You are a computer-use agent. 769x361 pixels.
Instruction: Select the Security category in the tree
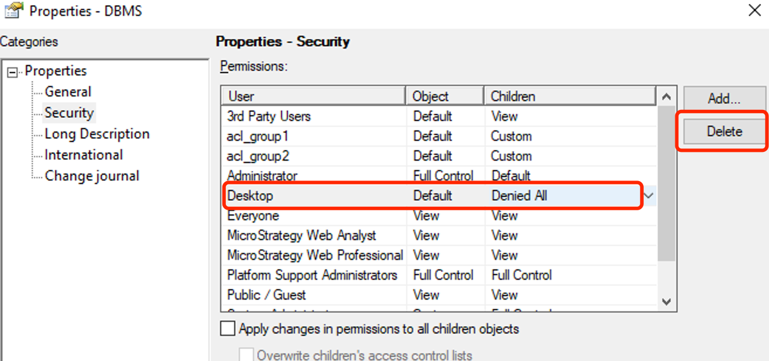[68, 112]
